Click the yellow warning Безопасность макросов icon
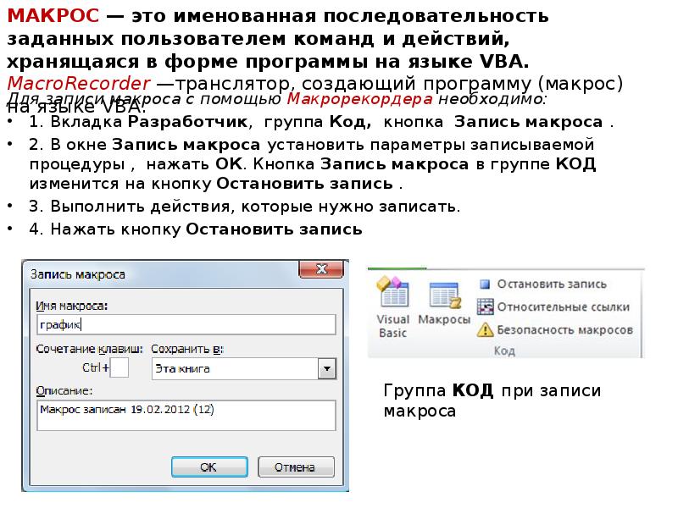This screenshot has width=678, height=508. (x=485, y=329)
